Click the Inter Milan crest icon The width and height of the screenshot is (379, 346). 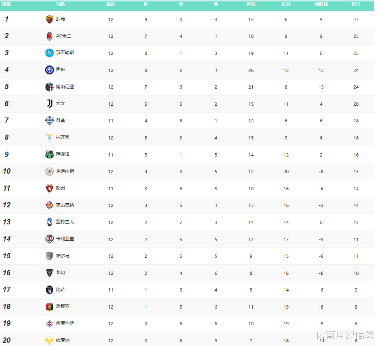49,70
